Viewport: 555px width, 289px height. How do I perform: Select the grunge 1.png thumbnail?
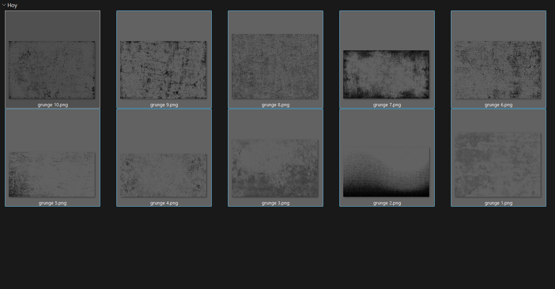498,164
